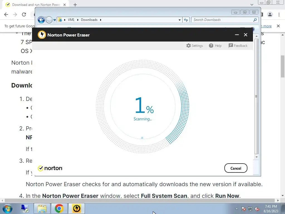Open the taskbar clock showing 7:41 PM
The height and width of the screenshot is (214, 285).
point(271,209)
